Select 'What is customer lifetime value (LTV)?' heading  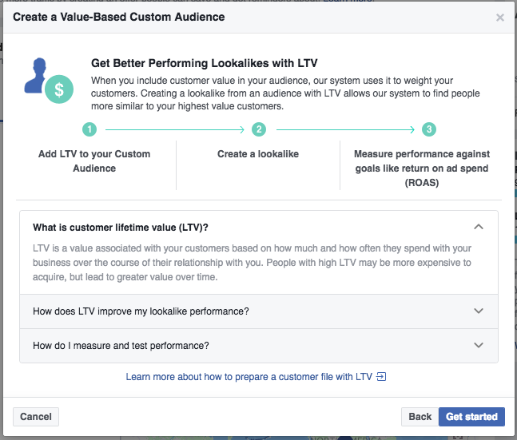click(121, 227)
